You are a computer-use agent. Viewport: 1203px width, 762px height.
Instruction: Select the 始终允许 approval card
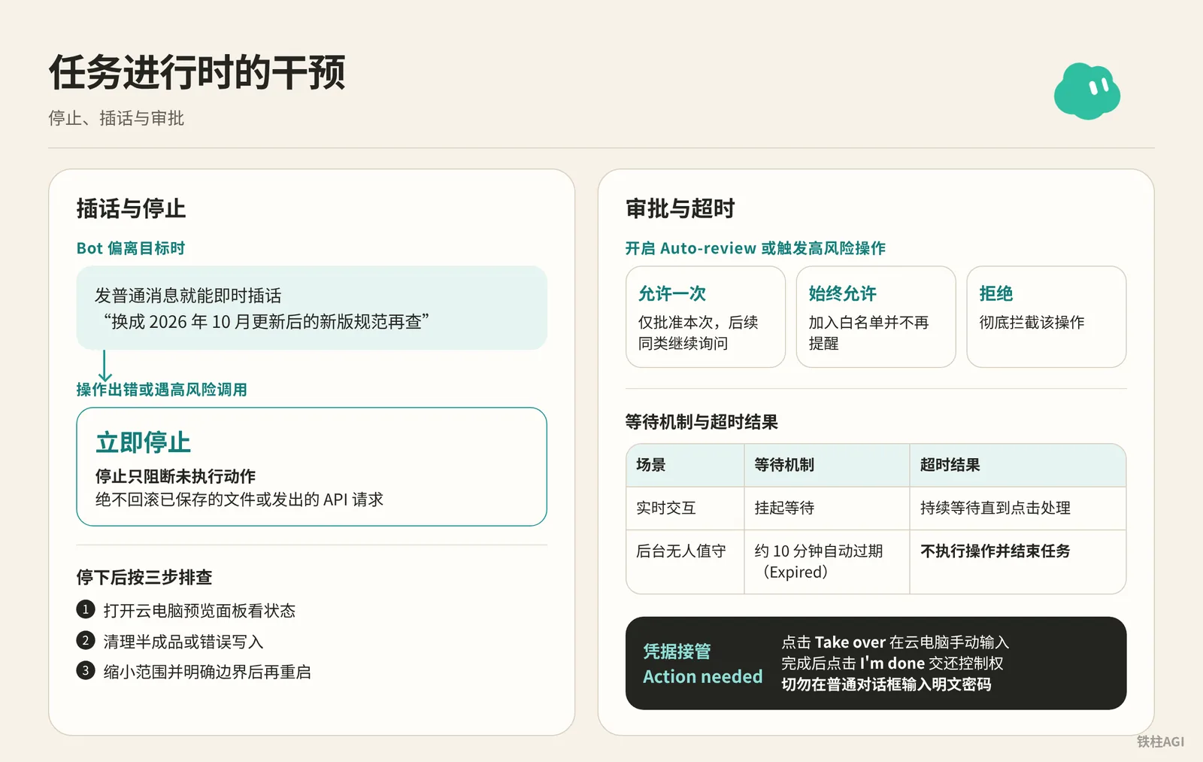(x=876, y=317)
